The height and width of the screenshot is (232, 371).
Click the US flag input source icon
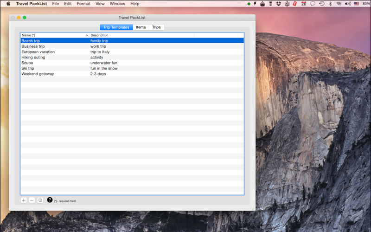pyautogui.click(x=357, y=4)
